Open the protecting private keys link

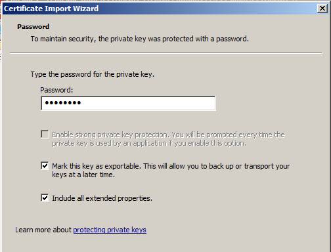coord(110,230)
